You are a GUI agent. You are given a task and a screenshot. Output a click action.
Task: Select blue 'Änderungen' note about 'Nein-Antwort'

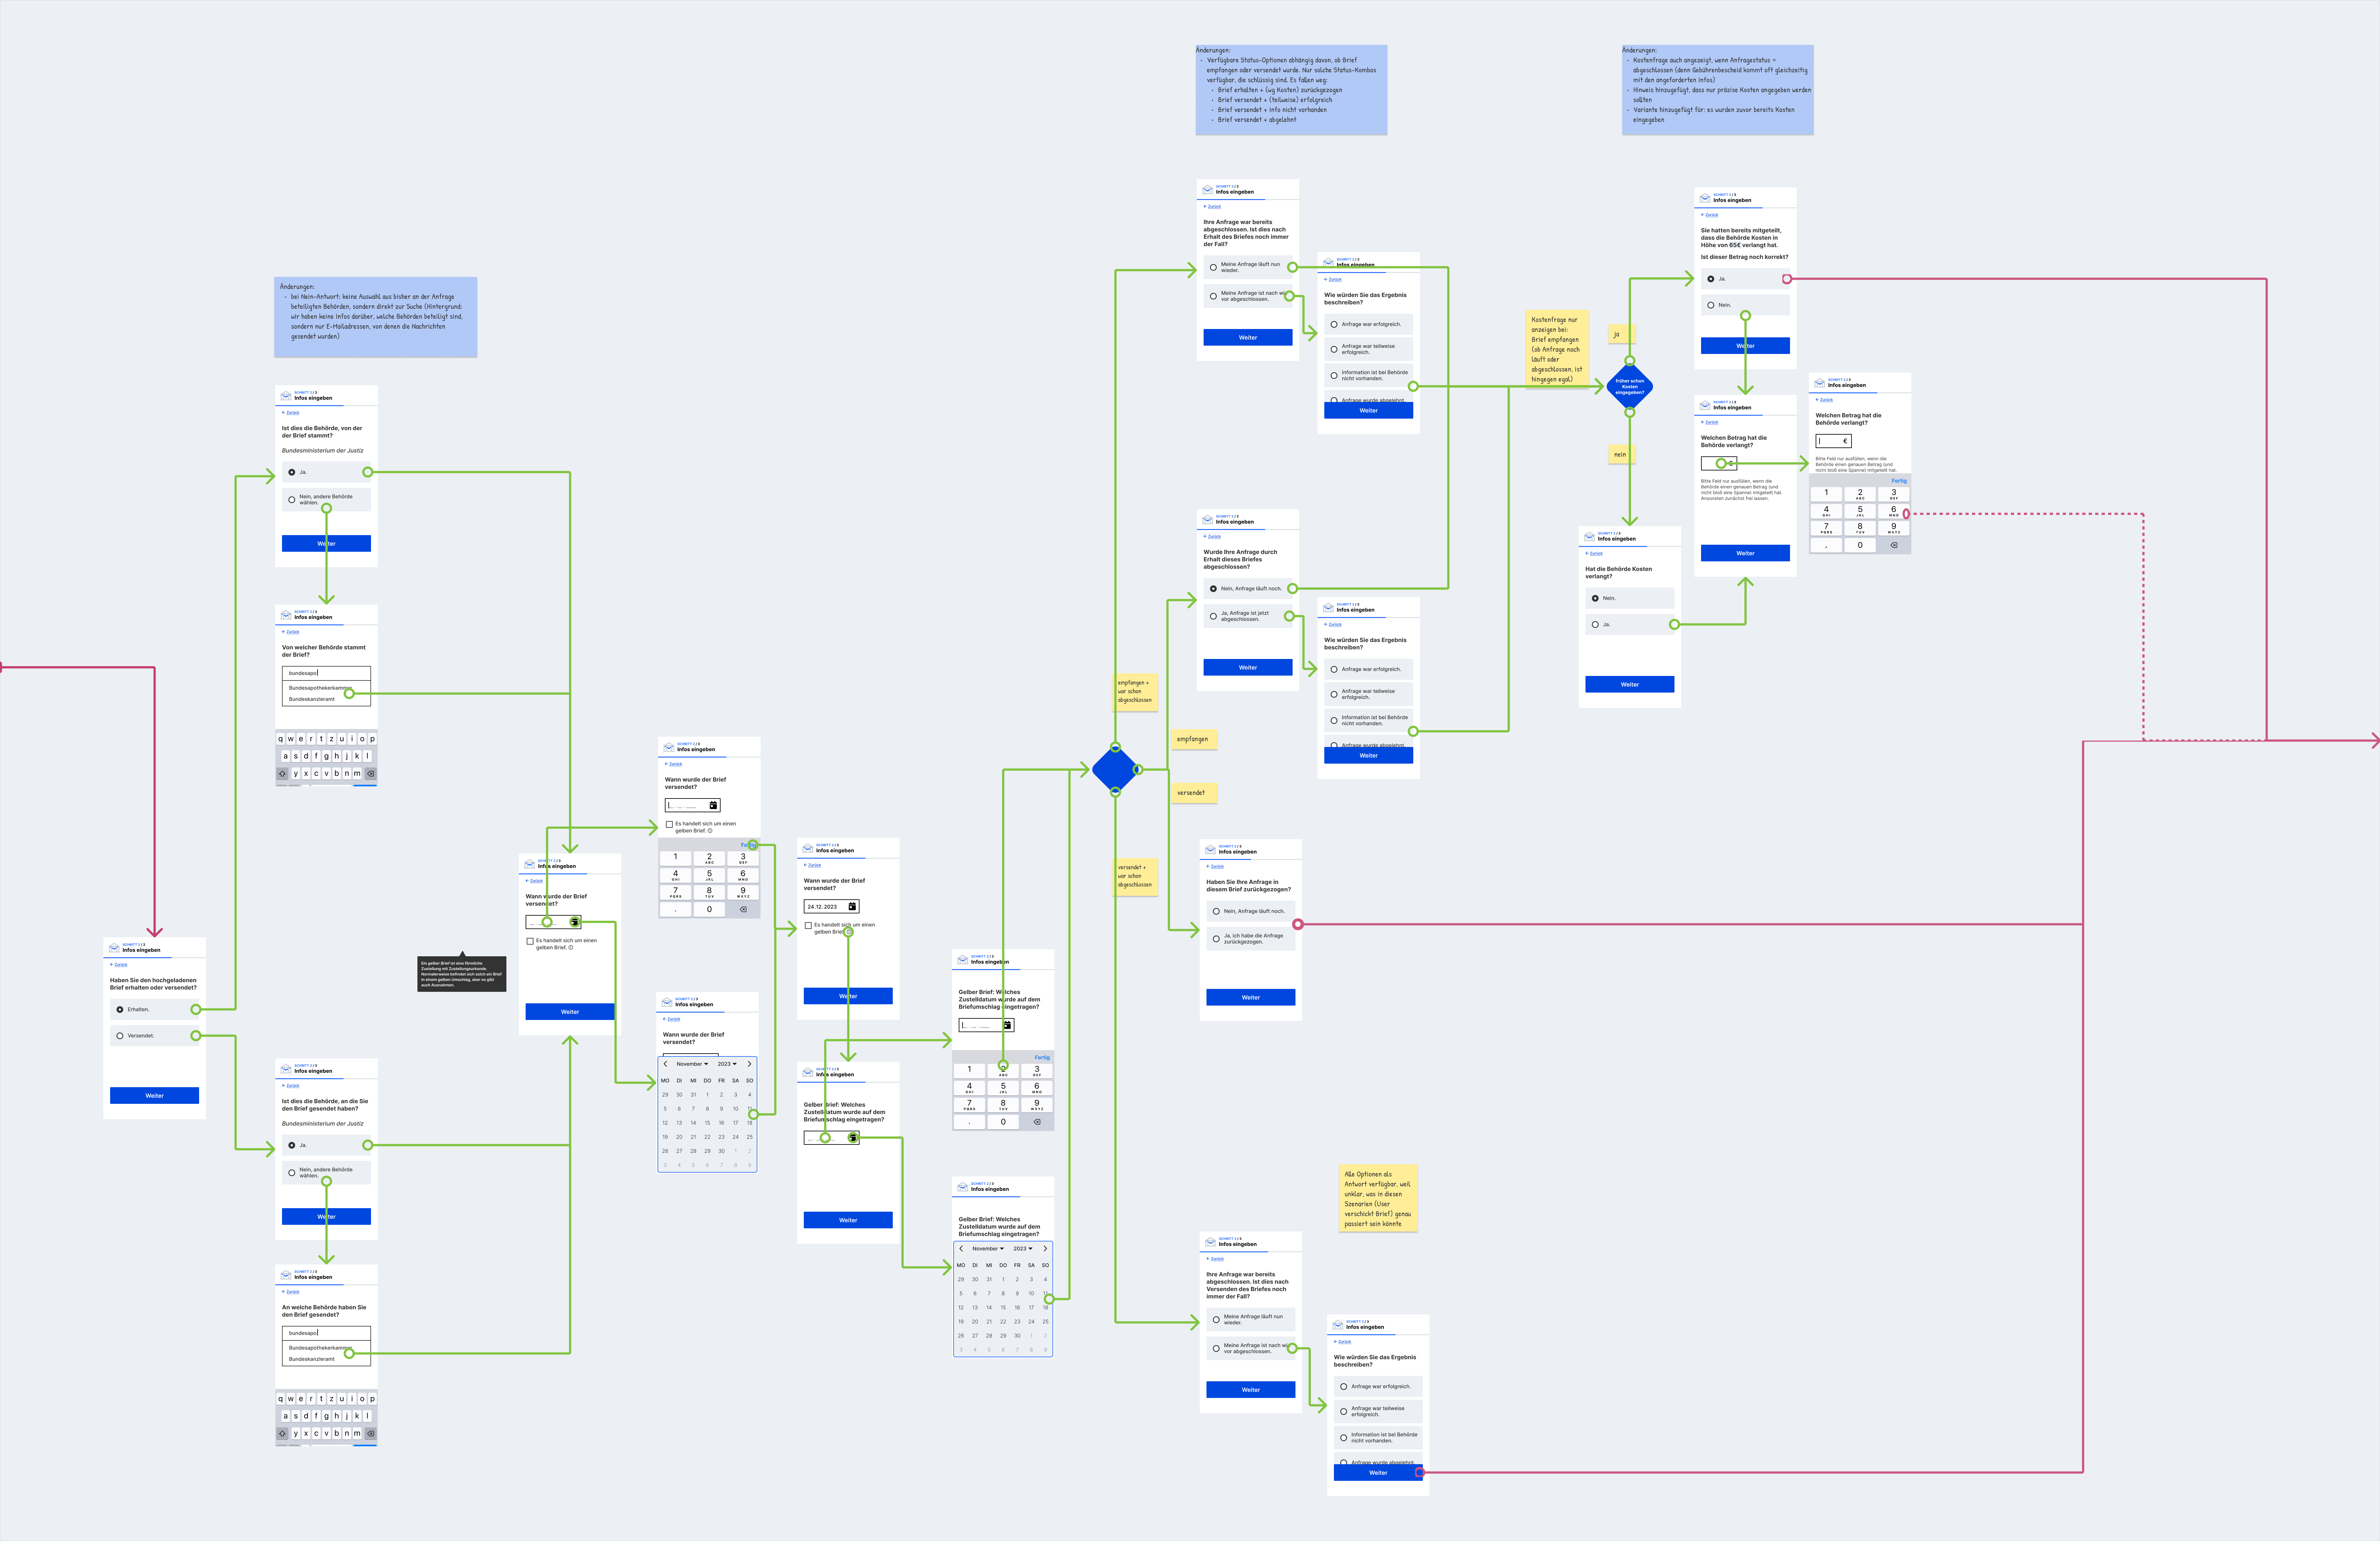click(x=376, y=317)
